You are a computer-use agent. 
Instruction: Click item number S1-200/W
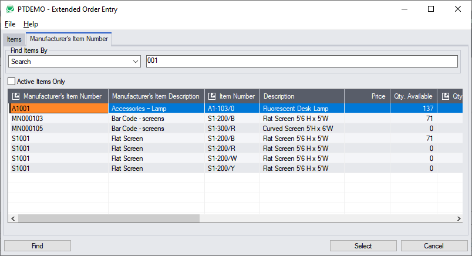[232, 159]
